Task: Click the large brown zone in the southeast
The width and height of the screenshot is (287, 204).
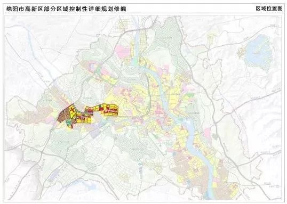Action: 183,165
